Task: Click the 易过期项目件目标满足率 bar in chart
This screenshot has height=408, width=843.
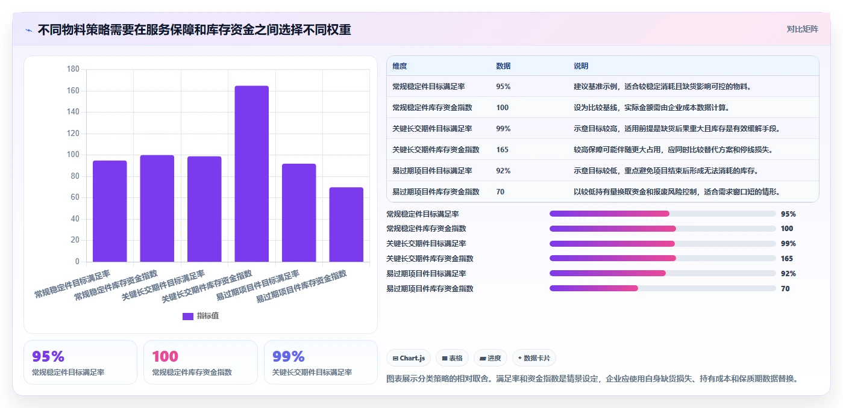Action: click(299, 212)
